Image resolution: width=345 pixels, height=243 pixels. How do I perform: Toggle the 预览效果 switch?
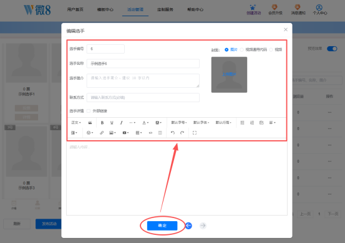tap(332, 49)
